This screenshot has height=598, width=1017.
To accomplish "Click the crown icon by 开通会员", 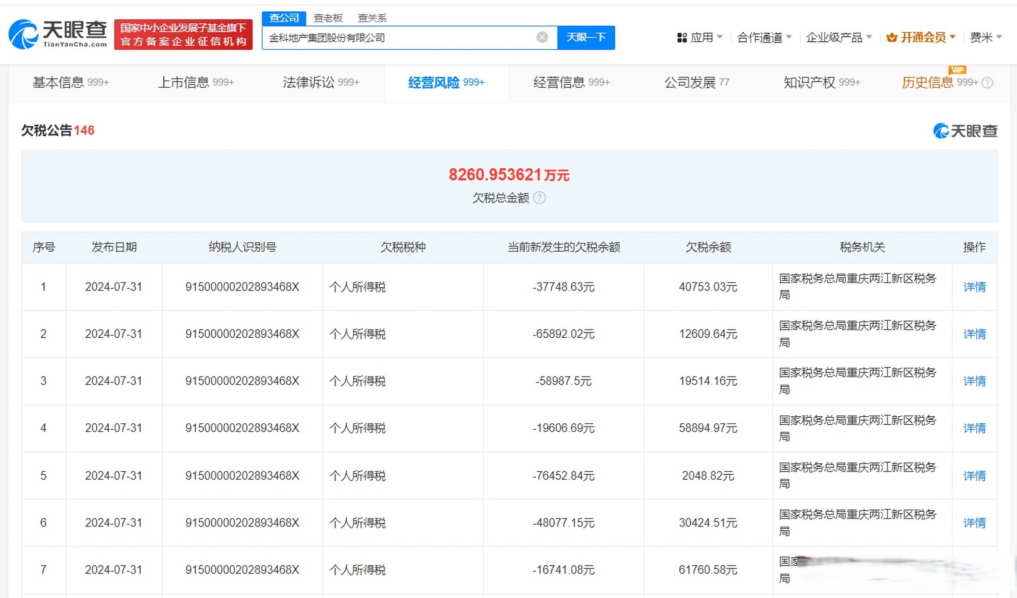I will coord(892,37).
